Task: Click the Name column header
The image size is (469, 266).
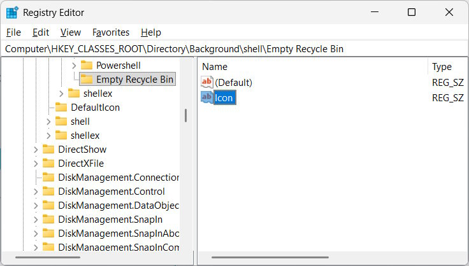Action: (215, 67)
